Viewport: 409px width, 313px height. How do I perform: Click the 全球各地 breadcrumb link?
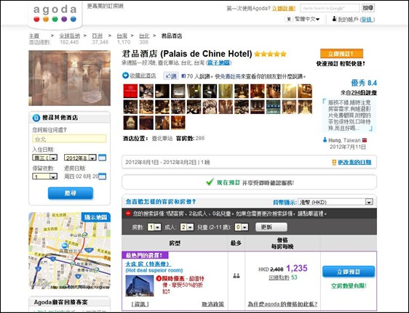tap(69, 36)
